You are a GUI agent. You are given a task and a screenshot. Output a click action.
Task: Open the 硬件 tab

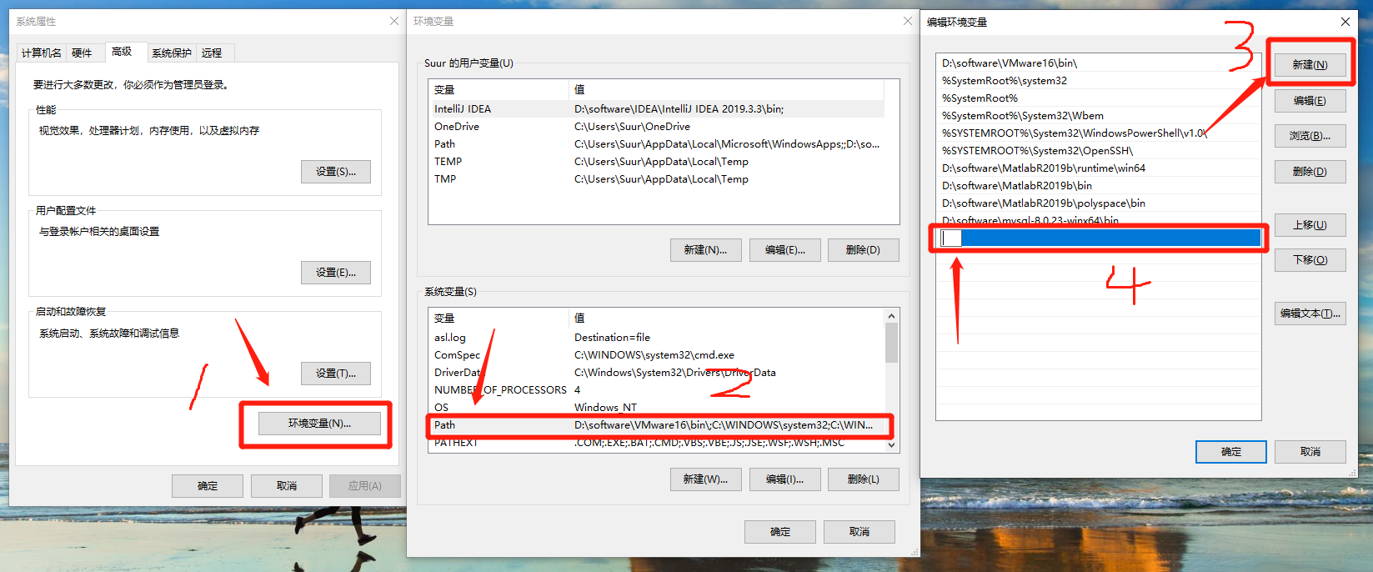pyautogui.click(x=83, y=53)
